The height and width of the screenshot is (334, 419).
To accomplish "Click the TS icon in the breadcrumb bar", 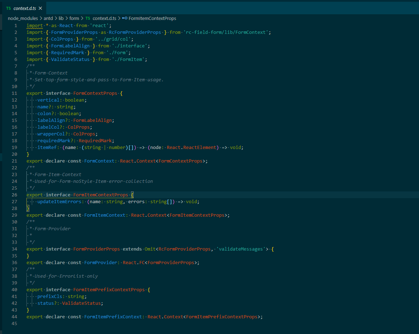I will [x=88, y=18].
